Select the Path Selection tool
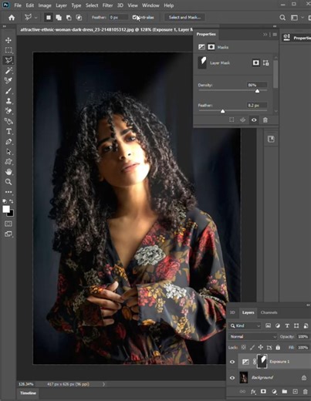The image size is (311, 401). (x=8, y=152)
